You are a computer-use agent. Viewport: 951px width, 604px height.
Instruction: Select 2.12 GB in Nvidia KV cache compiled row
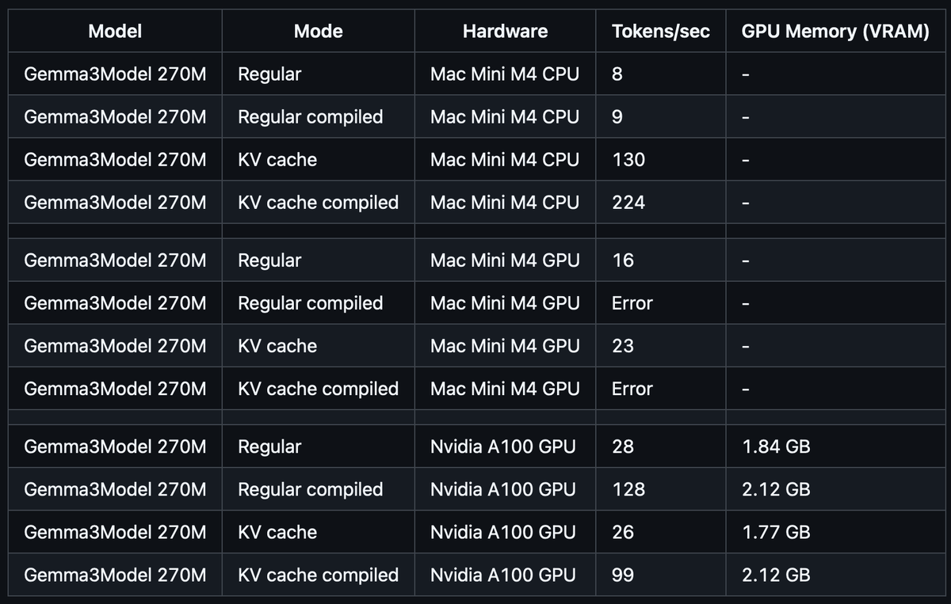pyautogui.click(x=776, y=576)
